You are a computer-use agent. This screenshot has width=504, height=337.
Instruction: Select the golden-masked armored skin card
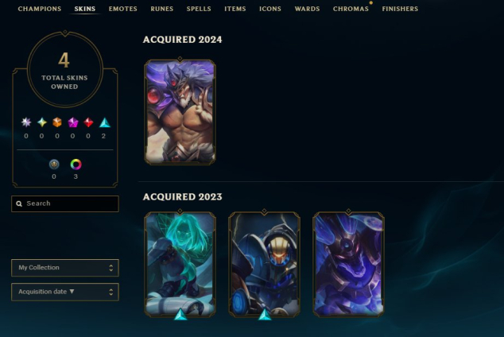264,264
